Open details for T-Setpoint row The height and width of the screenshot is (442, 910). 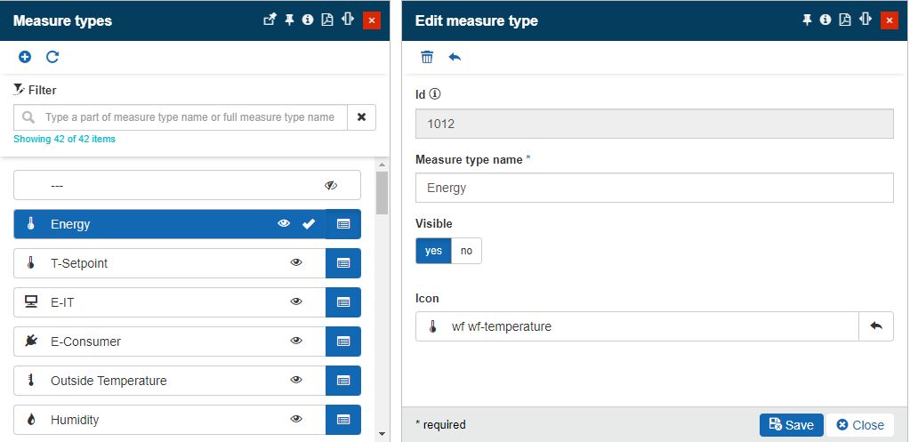[x=343, y=263]
